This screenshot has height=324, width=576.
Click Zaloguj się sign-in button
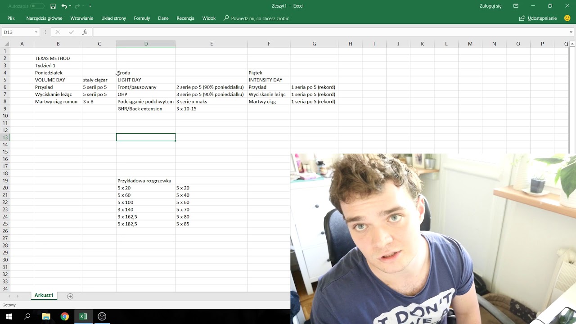tap(490, 6)
